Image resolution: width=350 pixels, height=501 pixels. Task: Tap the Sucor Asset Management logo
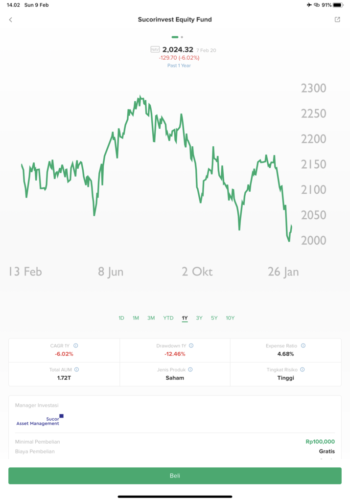coord(40,420)
